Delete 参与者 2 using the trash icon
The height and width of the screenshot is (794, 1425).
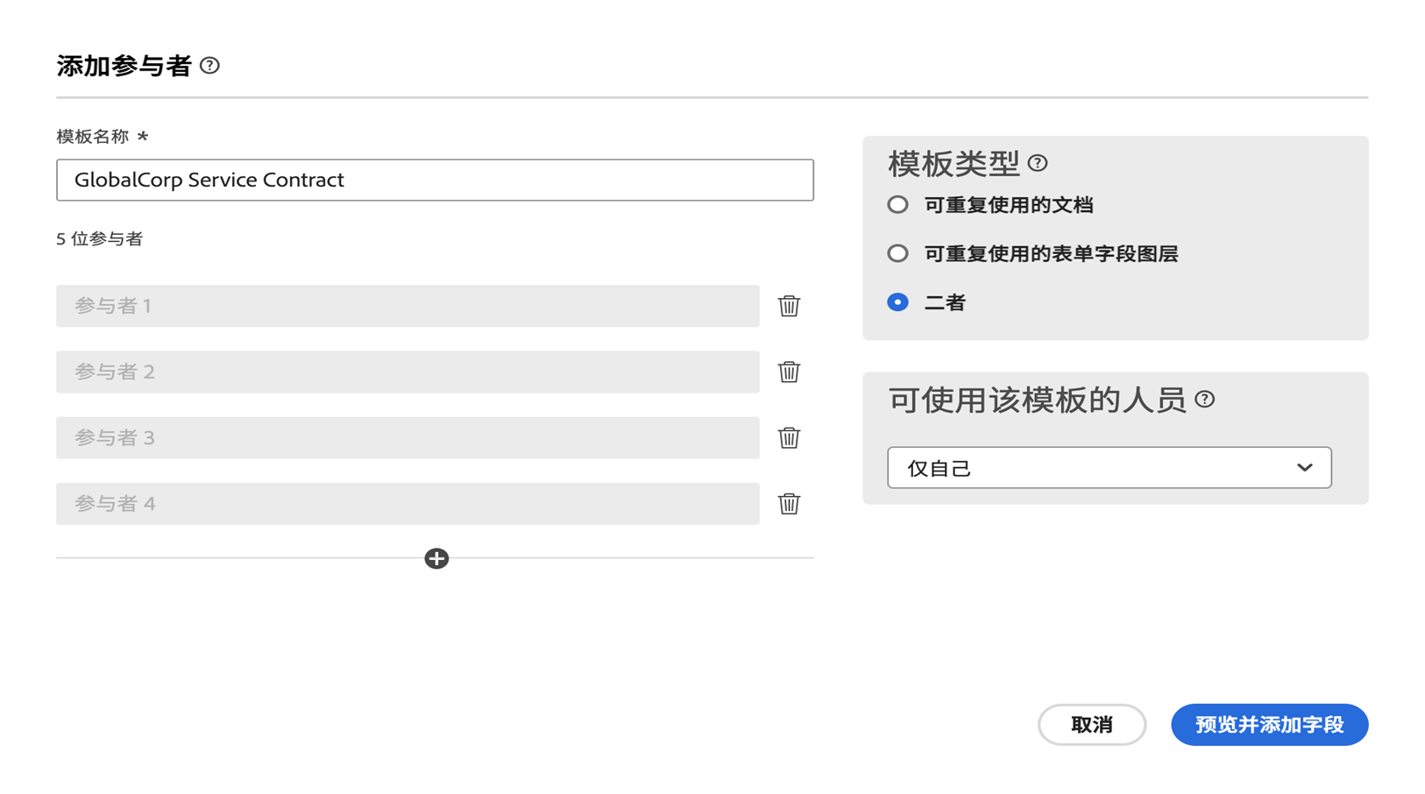[x=788, y=372]
